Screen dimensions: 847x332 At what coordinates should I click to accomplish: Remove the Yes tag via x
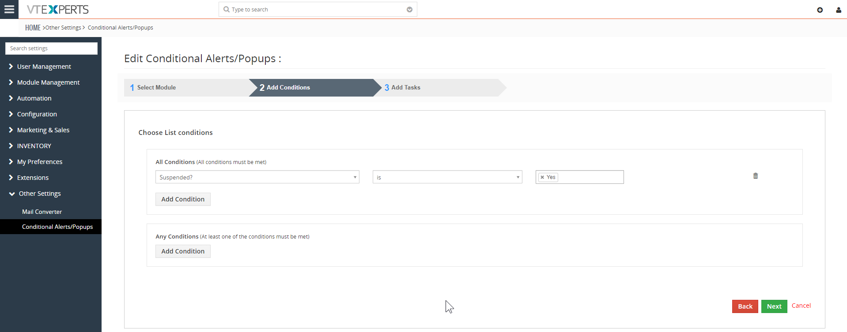pyautogui.click(x=542, y=177)
